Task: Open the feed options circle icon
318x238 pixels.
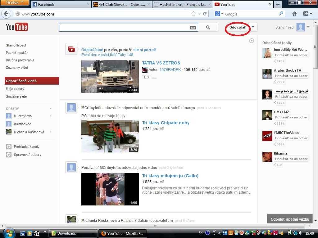Action: click(252, 41)
